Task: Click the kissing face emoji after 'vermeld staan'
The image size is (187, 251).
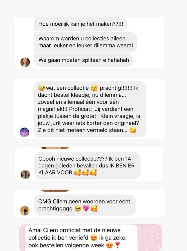Action: point(133,130)
